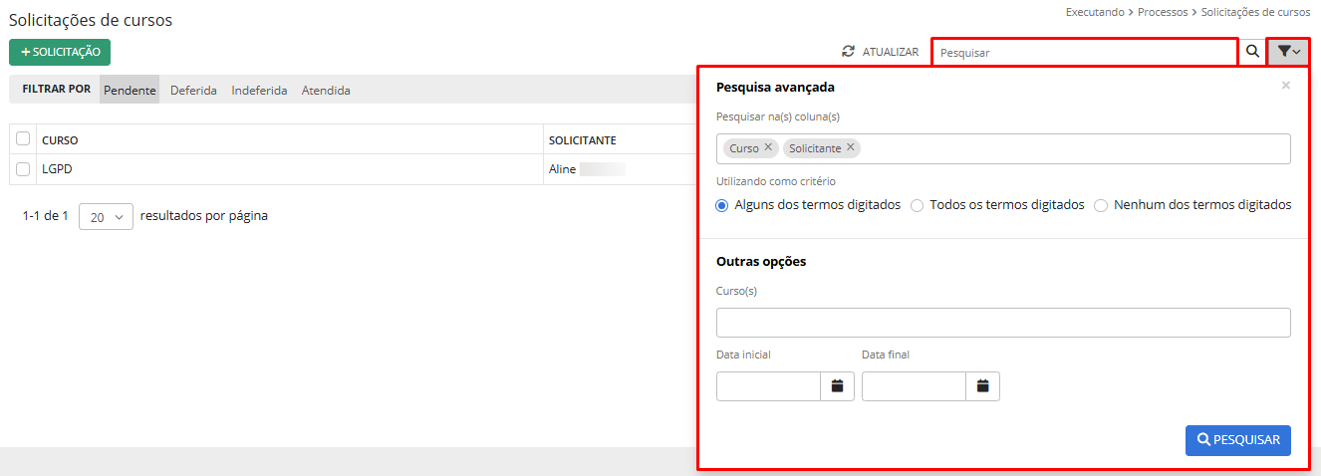Screen dimensions: 1321x476
Task: Switch to the Indeferida filter tab
Action: coord(259,91)
